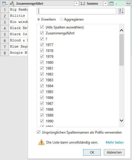Click the scroll down arrow of column list
Viewport: 132px width, 160px height.
[122, 120]
